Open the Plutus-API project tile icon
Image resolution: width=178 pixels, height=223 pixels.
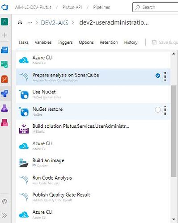[4, 22]
